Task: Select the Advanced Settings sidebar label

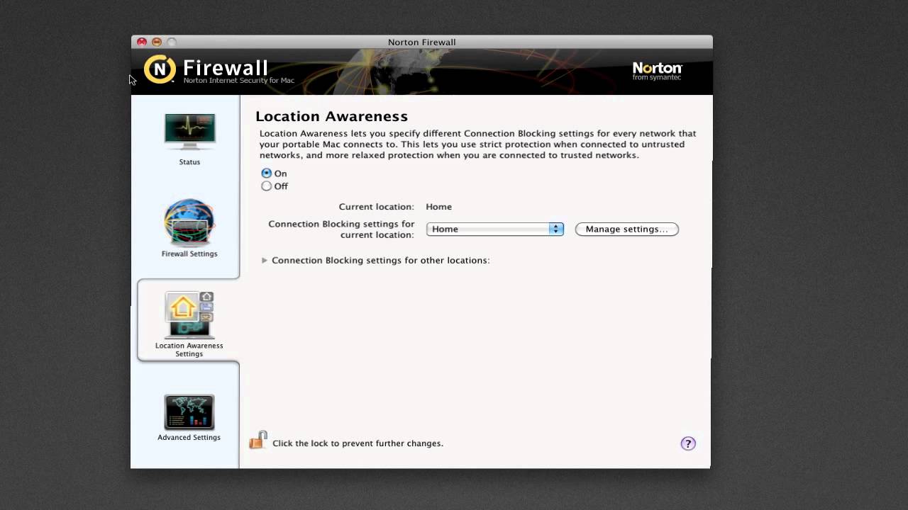Action: (189, 437)
